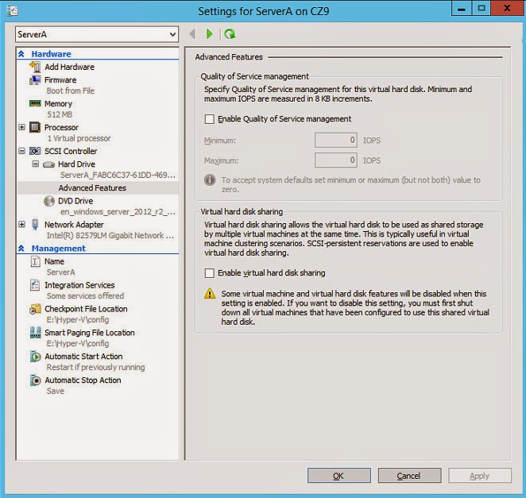Click the green forward arrow

pos(209,34)
